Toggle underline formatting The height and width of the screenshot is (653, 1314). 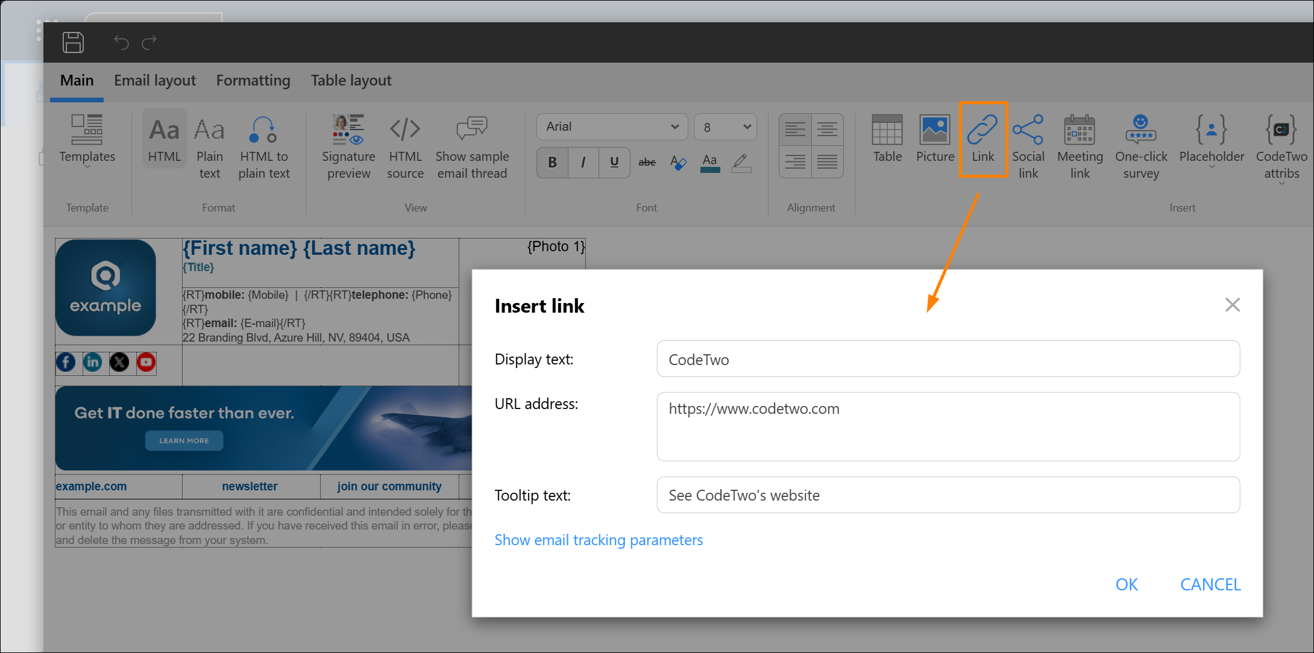(x=614, y=162)
